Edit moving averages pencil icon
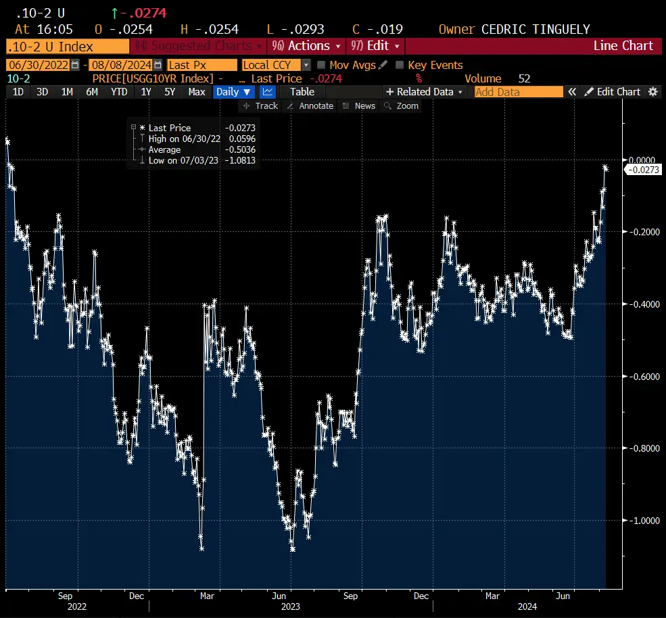 (x=383, y=65)
